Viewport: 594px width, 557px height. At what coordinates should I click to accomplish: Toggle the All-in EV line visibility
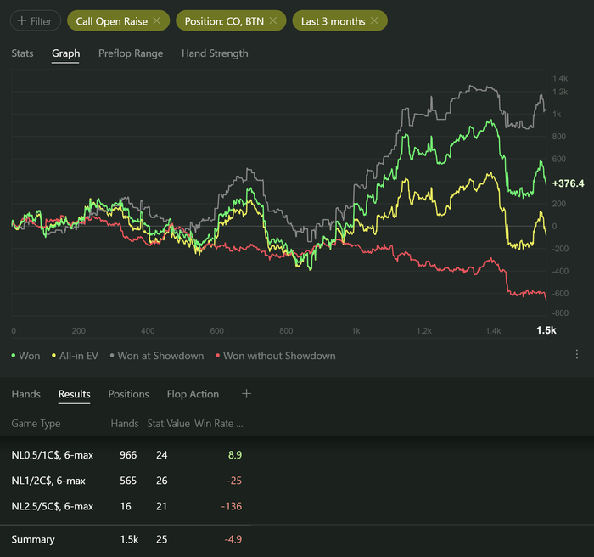77,356
